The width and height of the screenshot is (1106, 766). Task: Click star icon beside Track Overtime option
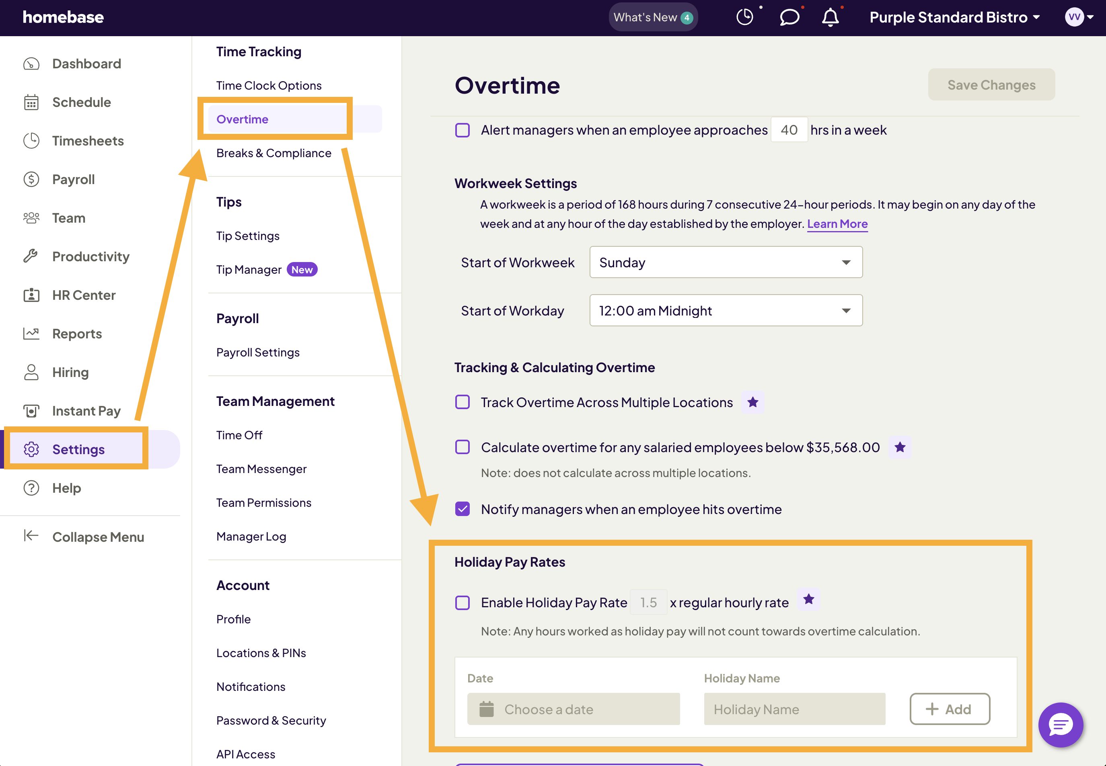[x=752, y=402]
